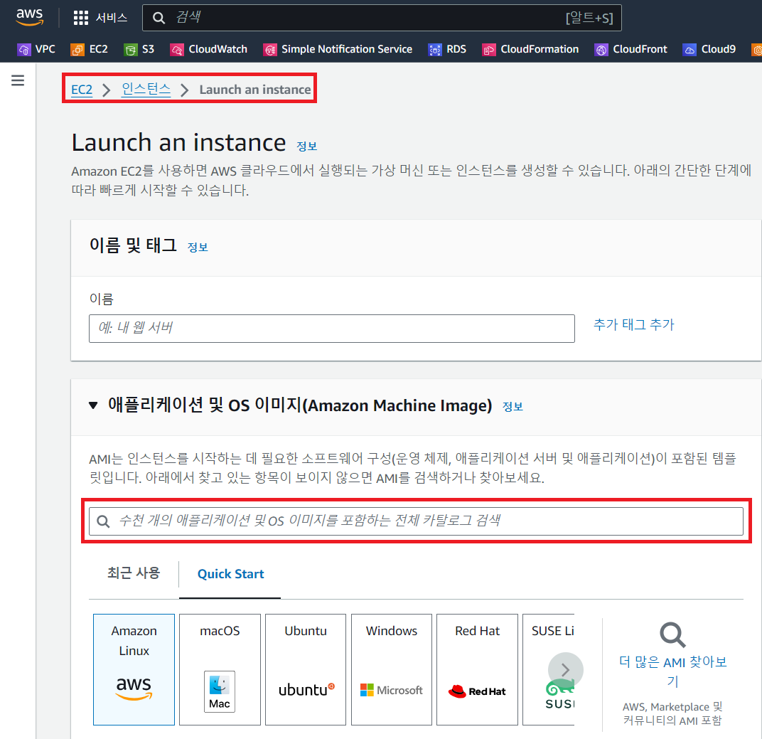Select the Ubuntu AMI card
This screenshot has width=762, height=739.
click(306, 669)
